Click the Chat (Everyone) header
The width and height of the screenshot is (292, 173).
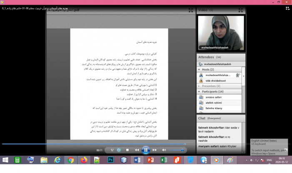[x=221, y=118]
